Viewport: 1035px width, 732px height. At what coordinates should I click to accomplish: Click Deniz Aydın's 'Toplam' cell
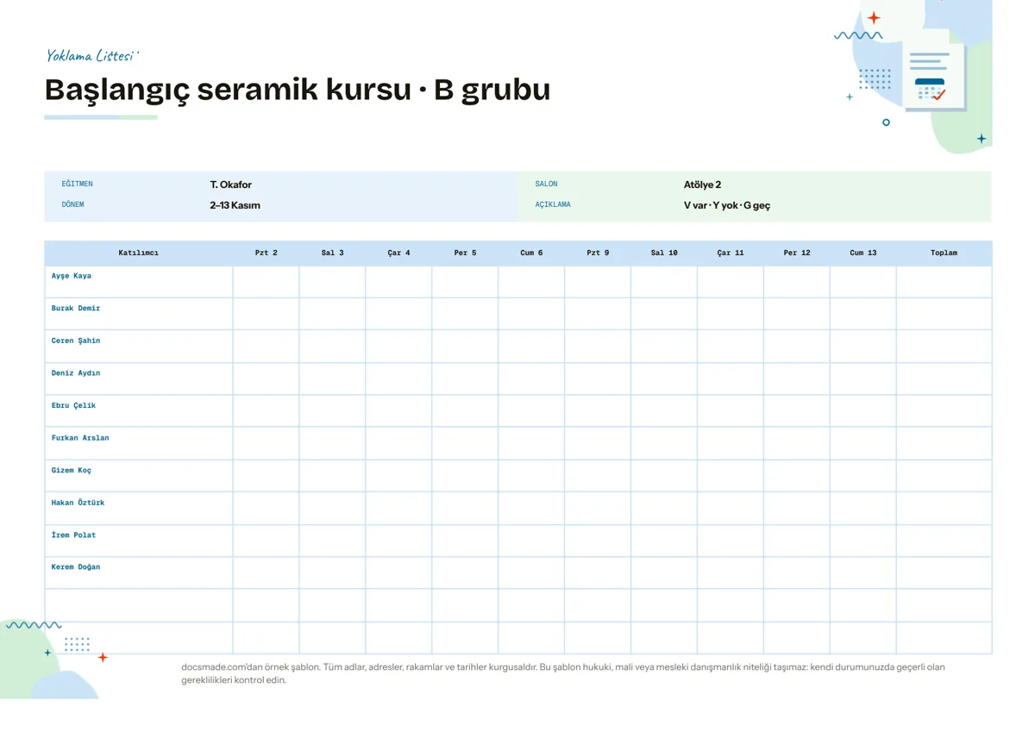[944, 379]
